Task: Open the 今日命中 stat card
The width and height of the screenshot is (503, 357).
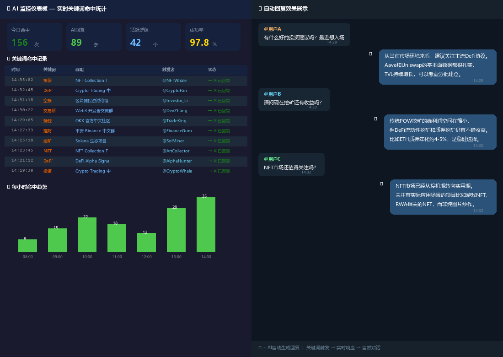Action: tap(34, 37)
